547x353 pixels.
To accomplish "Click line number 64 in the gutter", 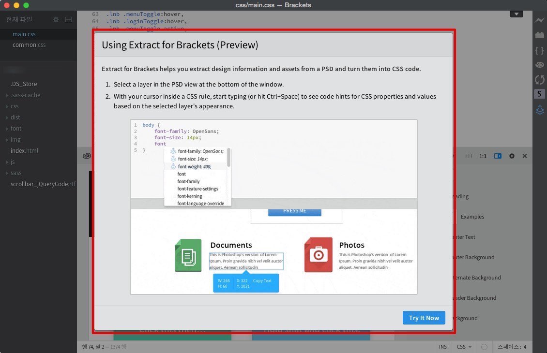I will tap(95, 21).
